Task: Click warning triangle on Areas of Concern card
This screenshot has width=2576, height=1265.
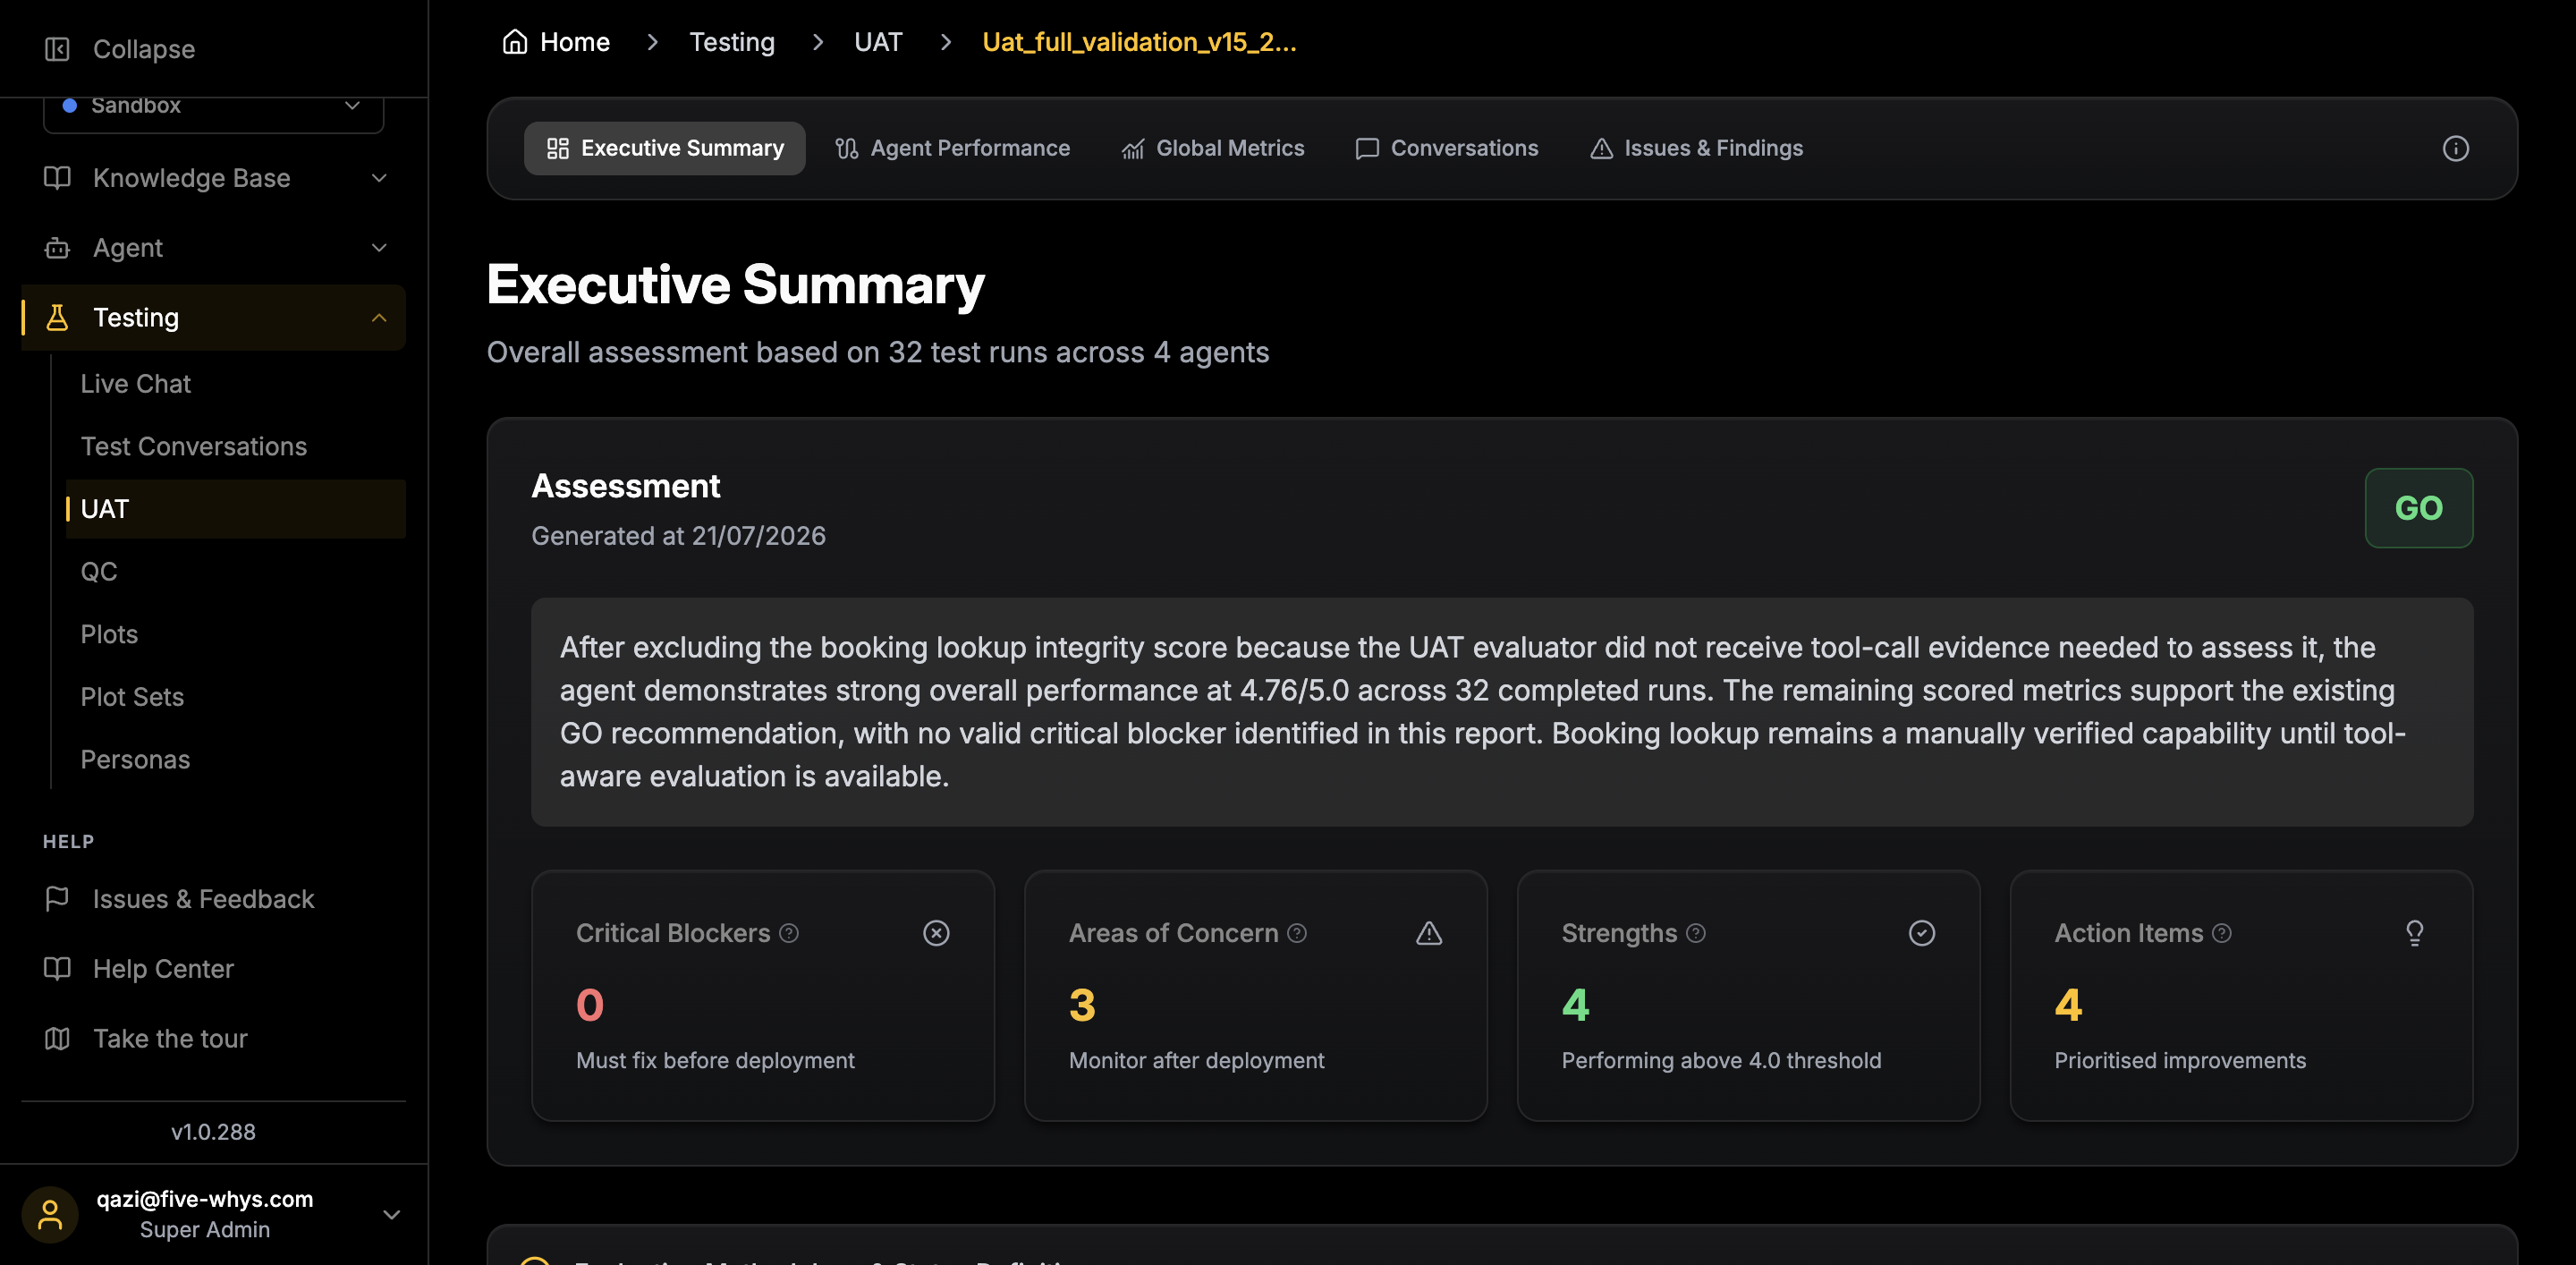Action: tap(1429, 933)
